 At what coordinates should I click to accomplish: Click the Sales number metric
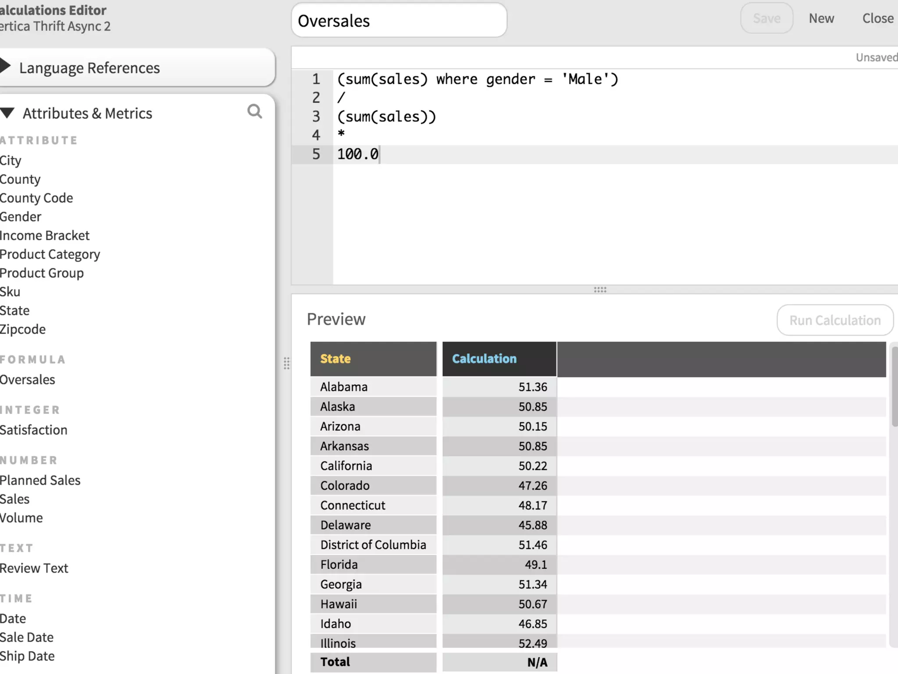15,499
